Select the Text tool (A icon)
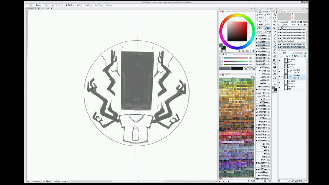Viewport: 329px width, 185px height. 275,78
